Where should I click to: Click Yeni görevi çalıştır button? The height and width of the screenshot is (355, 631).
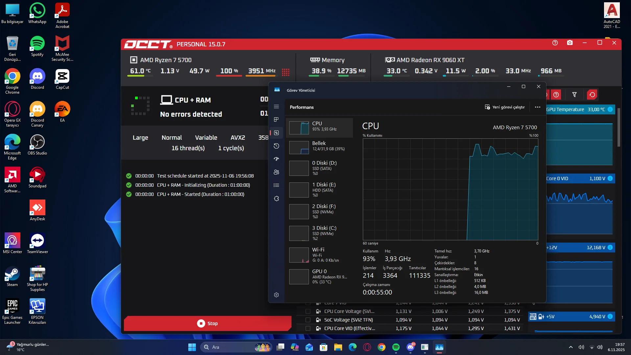coord(505,107)
